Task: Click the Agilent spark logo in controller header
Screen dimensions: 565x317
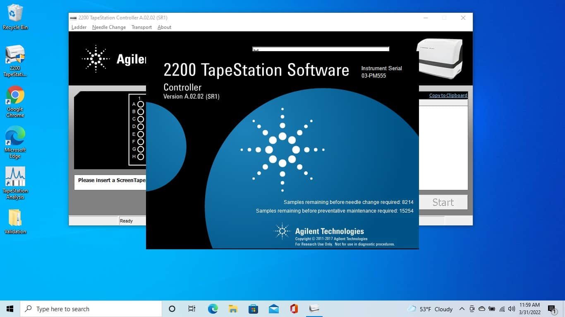Action: click(x=96, y=59)
